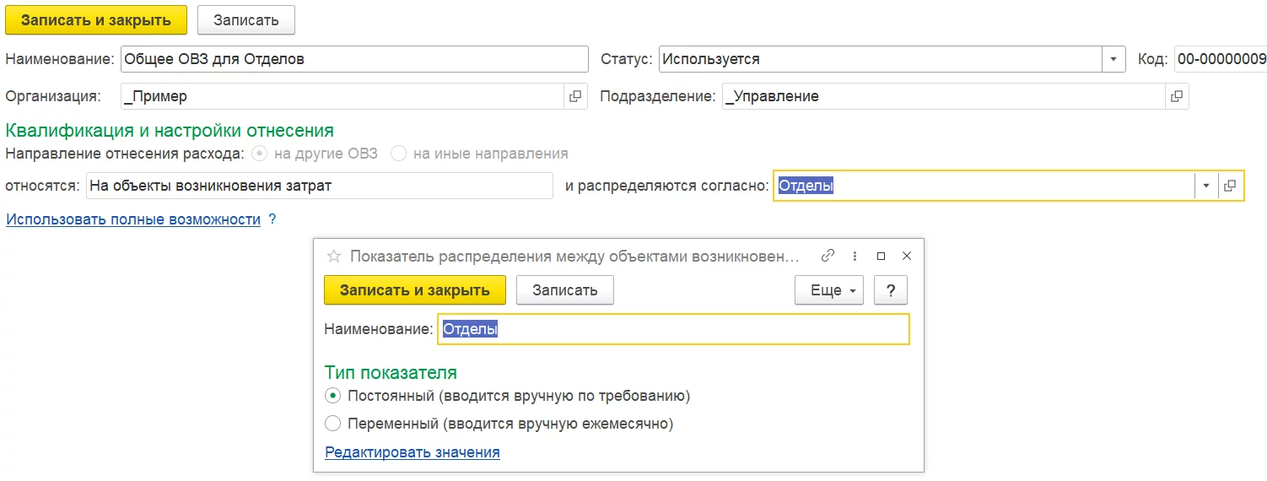This screenshot has height=481, width=1267.
Task: Click the copy link icon in dialog header
Action: click(x=828, y=256)
